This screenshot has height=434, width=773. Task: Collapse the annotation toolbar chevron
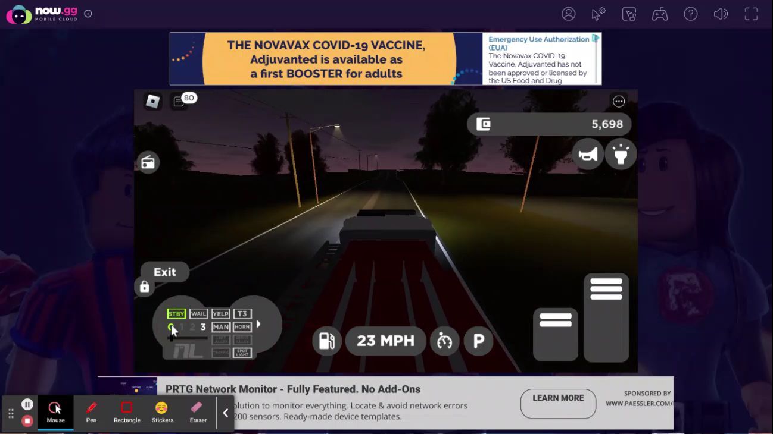(225, 413)
